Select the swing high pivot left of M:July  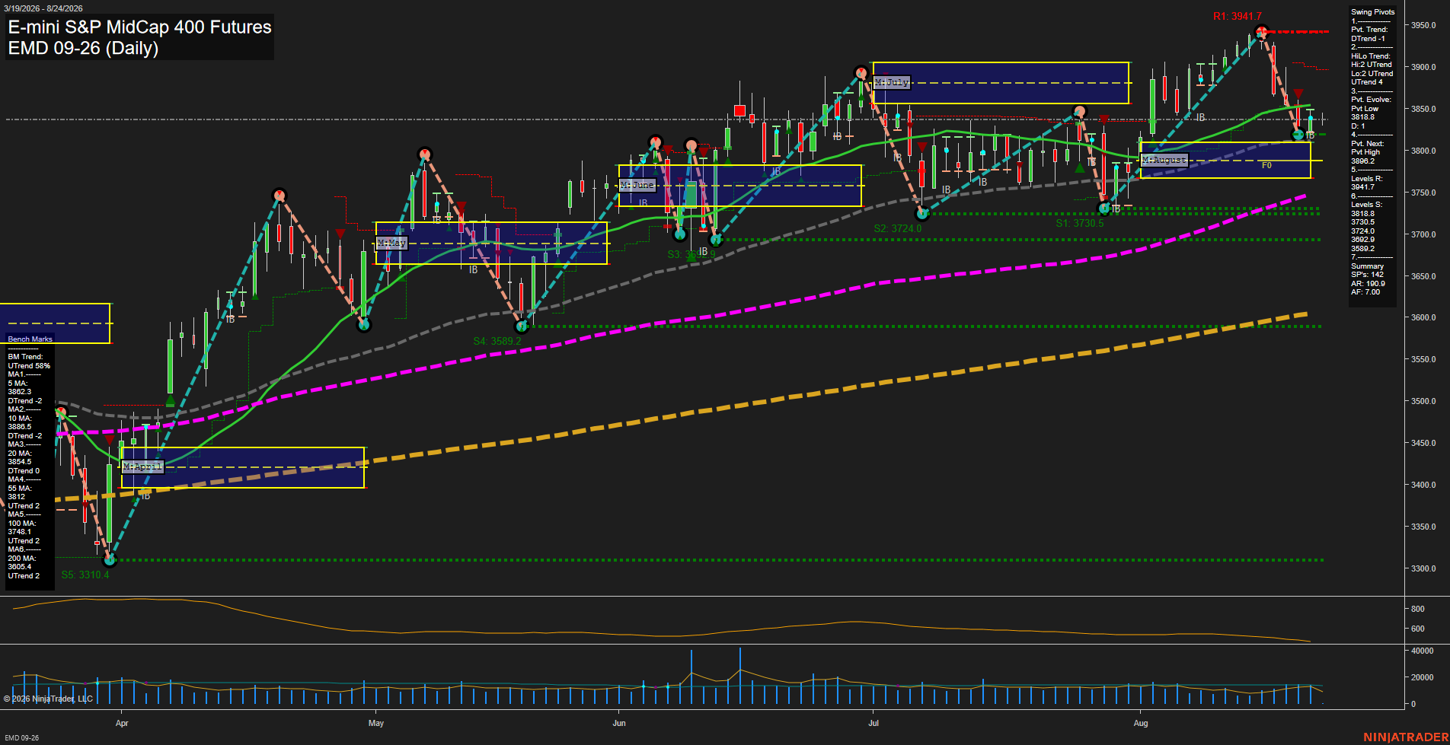coord(861,73)
